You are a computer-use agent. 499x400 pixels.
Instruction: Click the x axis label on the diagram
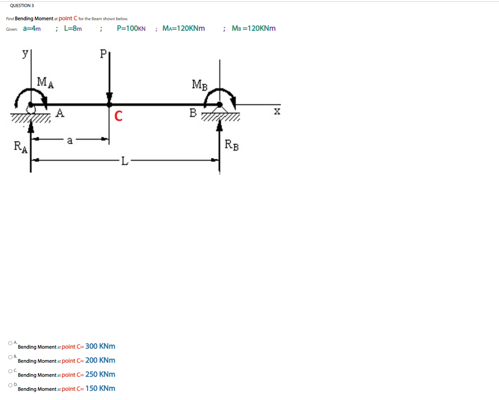coord(276,112)
